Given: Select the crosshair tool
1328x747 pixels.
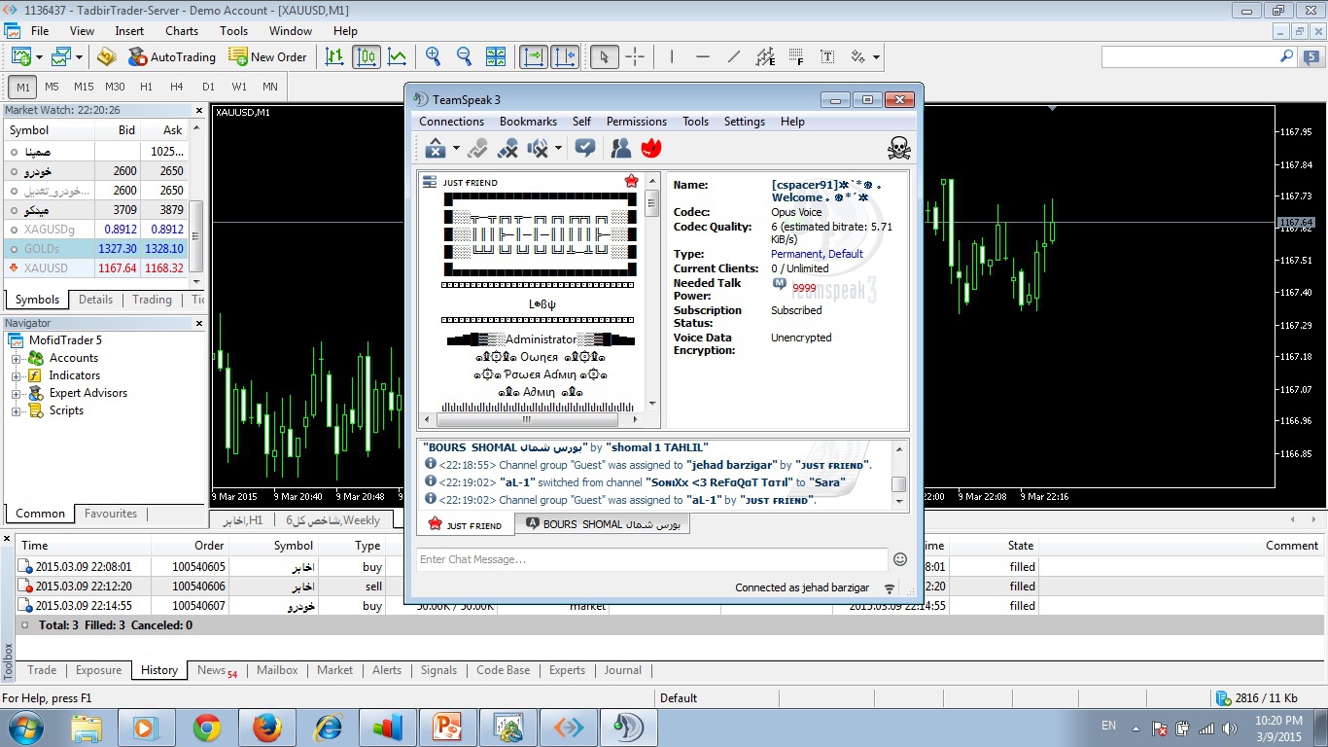Looking at the screenshot, I should pos(635,56).
